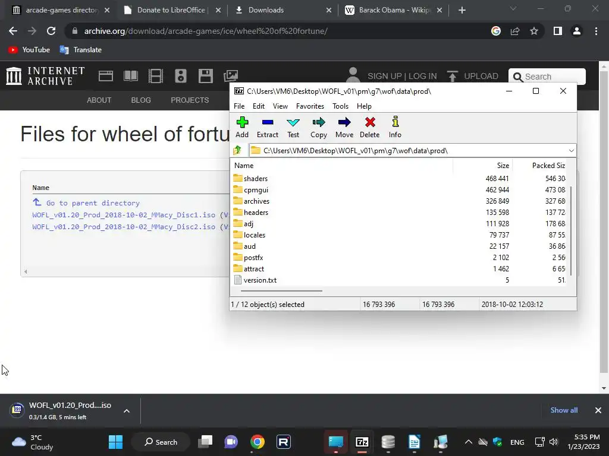Select the postfx folder
The width and height of the screenshot is (609, 456).
pyautogui.click(x=253, y=257)
